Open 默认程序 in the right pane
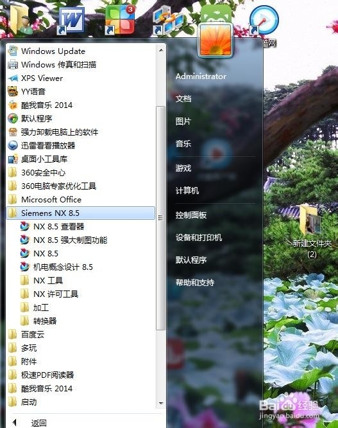The height and width of the screenshot is (428, 338). 191,260
